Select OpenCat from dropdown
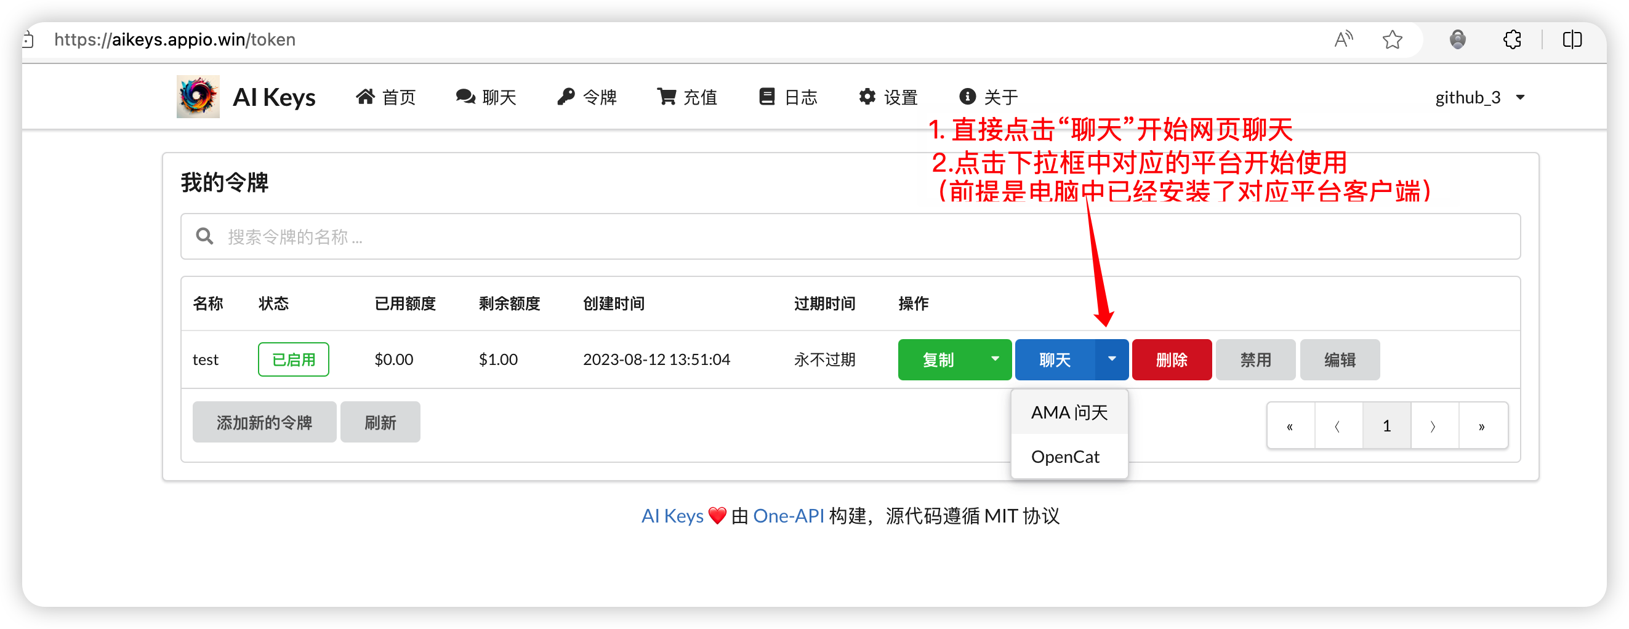 tap(1069, 457)
